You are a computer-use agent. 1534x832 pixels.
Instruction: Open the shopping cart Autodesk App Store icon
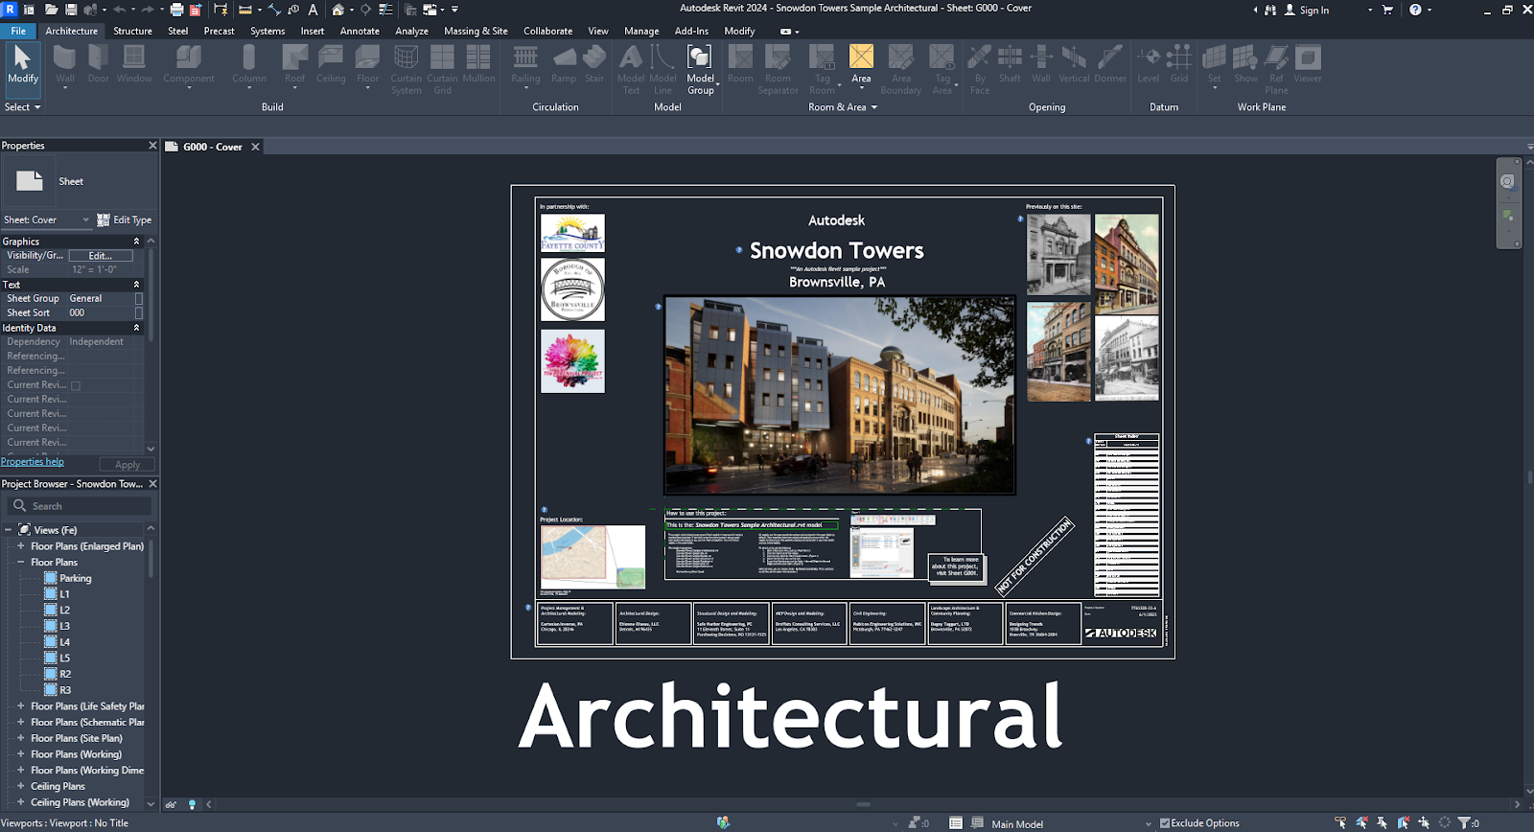(1387, 10)
